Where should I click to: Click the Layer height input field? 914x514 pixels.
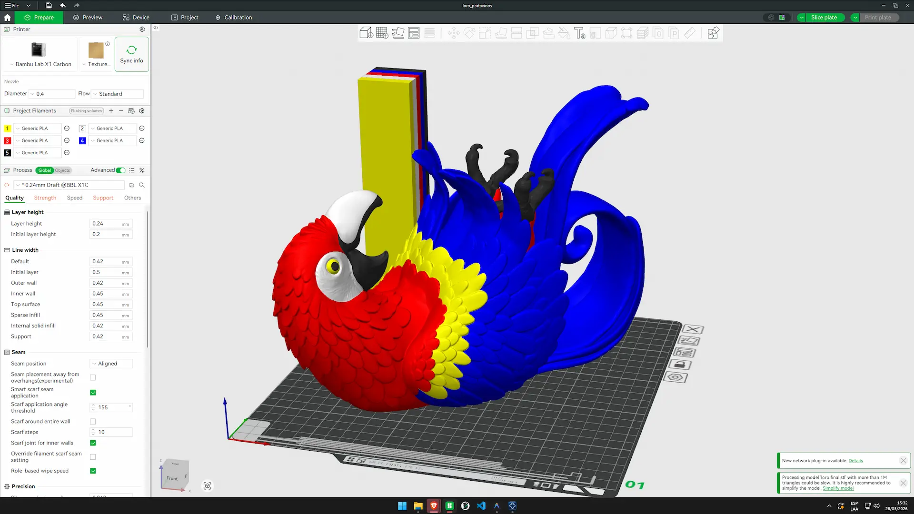106,224
